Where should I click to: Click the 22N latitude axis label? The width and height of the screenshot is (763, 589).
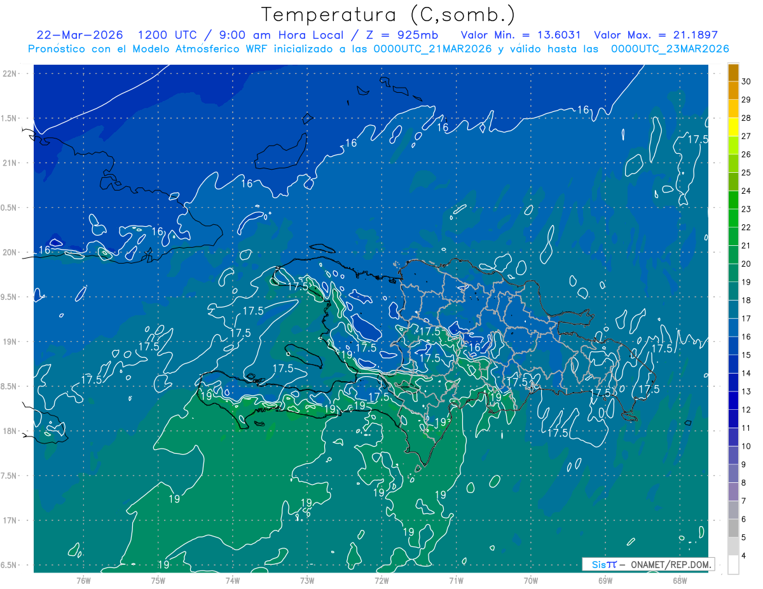[10, 73]
